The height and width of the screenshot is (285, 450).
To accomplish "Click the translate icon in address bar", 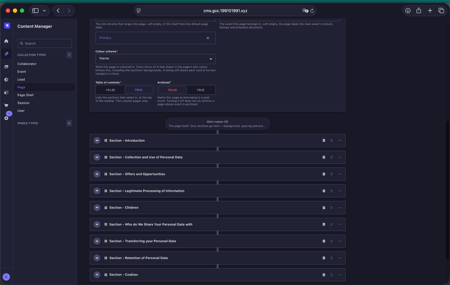I will point(305,11).
